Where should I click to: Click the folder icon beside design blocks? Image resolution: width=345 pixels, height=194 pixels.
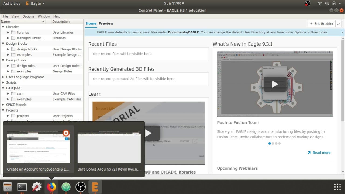pos(13,49)
